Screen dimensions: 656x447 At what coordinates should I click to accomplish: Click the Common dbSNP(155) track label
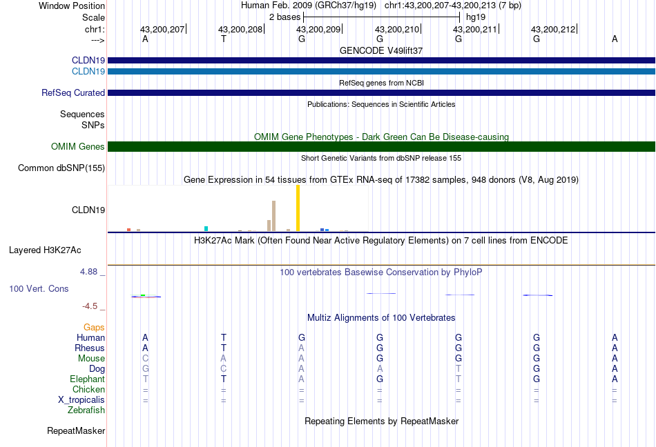tap(61, 168)
